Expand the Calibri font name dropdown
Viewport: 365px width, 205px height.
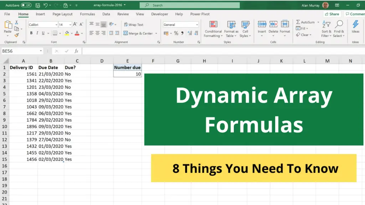coord(56,25)
